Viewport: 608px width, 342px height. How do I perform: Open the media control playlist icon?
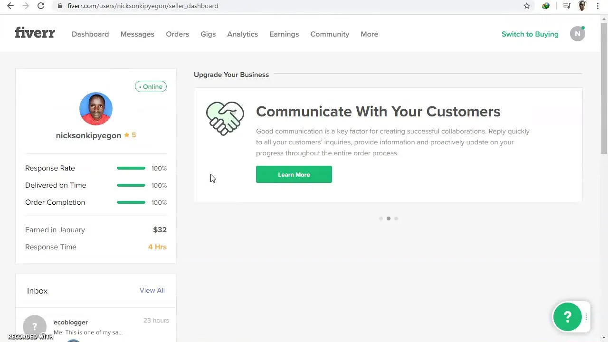tap(567, 6)
